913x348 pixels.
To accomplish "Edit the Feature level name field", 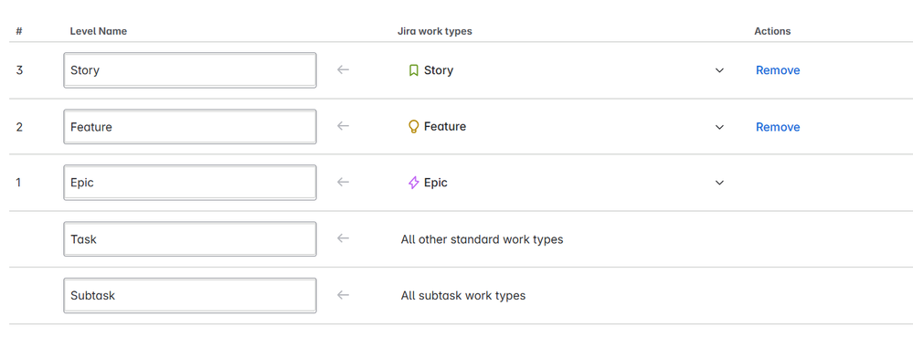I will tap(190, 127).
